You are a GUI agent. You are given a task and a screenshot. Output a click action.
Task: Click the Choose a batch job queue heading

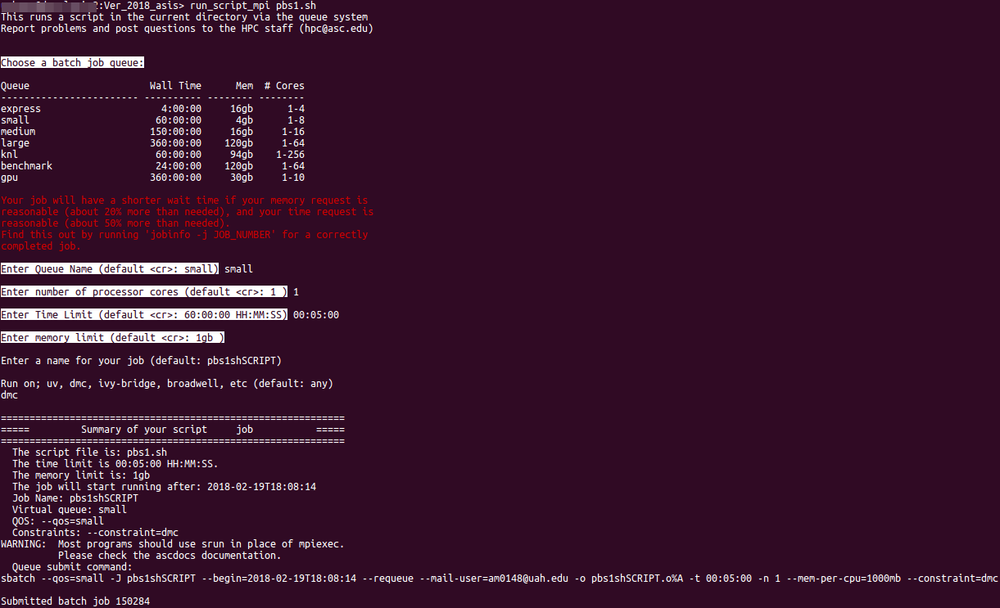tap(72, 62)
